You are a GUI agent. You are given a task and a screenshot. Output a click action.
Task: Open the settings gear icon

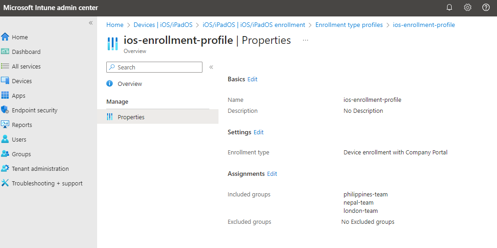point(468,7)
